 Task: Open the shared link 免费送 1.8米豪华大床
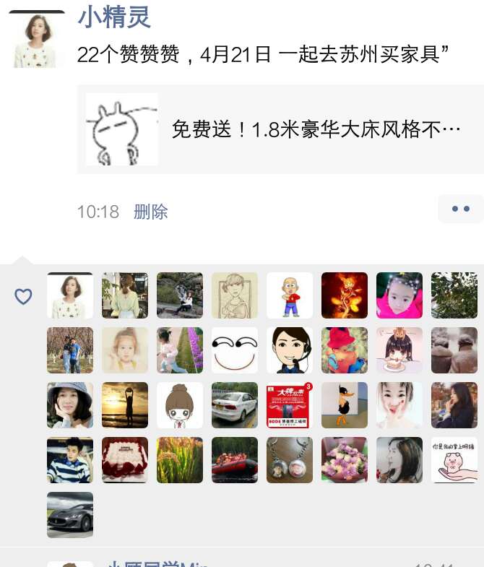pyautogui.click(x=280, y=129)
